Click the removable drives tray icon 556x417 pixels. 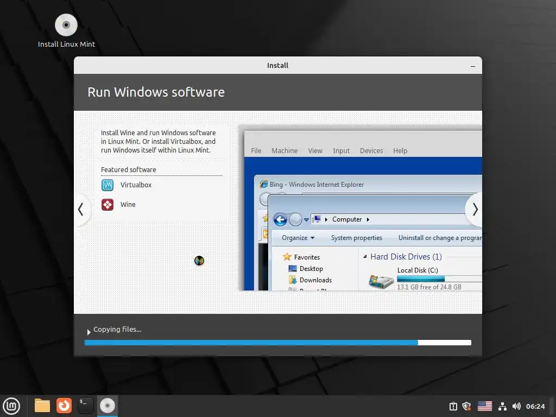[x=453, y=406]
